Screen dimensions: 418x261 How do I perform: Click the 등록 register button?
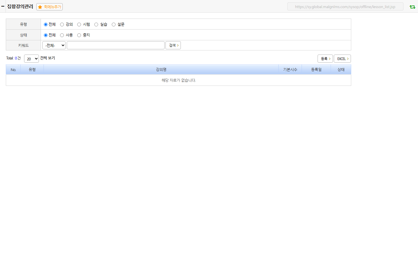click(x=325, y=59)
